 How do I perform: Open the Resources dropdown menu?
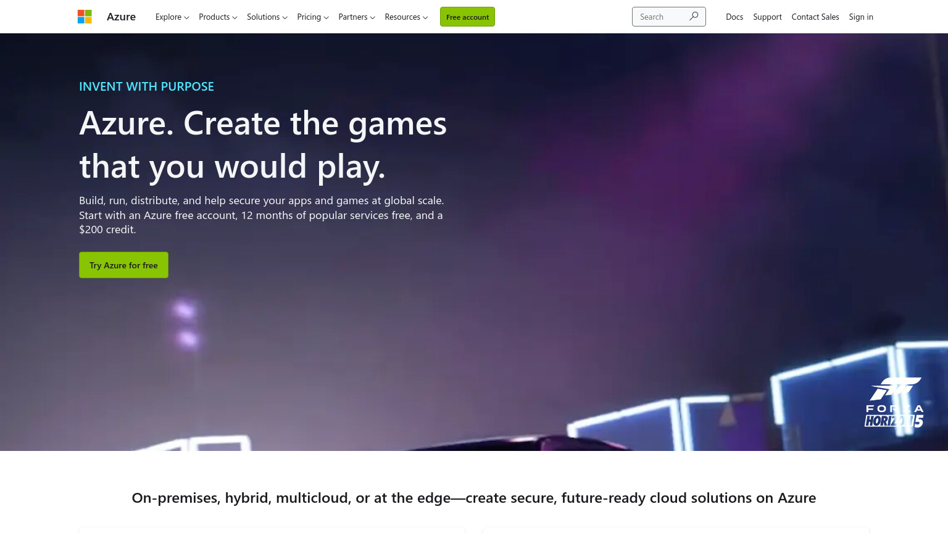click(x=406, y=17)
